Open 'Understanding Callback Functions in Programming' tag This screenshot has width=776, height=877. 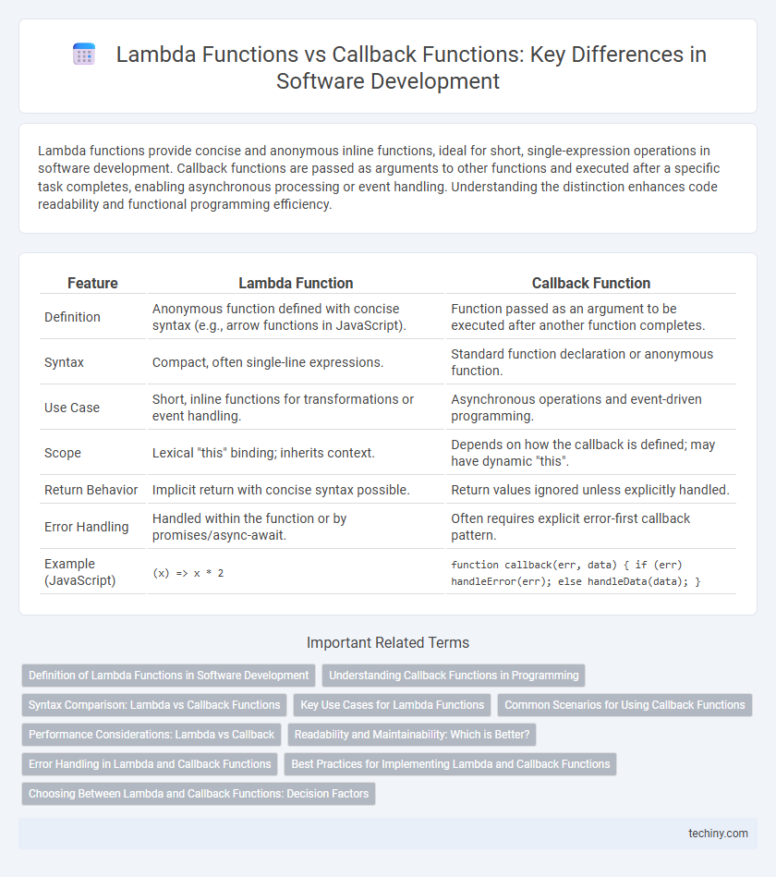click(454, 676)
